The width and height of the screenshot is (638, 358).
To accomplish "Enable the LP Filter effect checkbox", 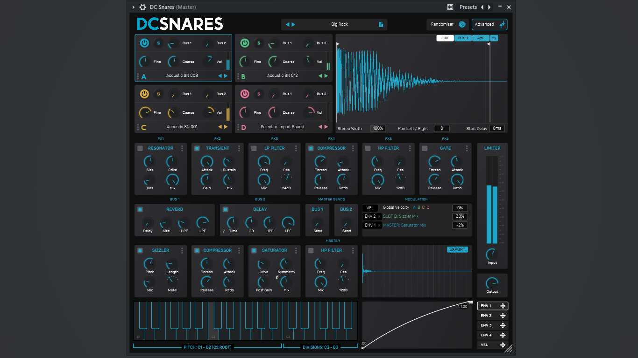I will (x=254, y=148).
